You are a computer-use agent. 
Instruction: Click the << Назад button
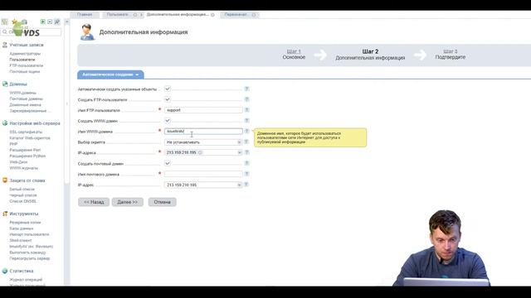pos(94,202)
